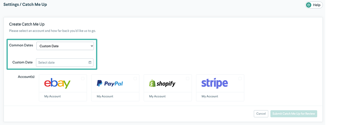Screen dimensions: 351x125
Task: Click My Account under PayPal
Action: click(105, 96)
